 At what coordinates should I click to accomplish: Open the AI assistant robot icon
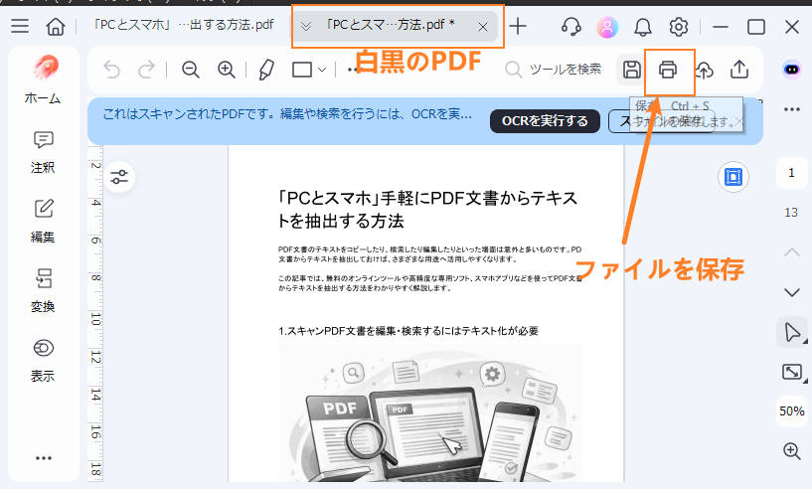pos(791,70)
